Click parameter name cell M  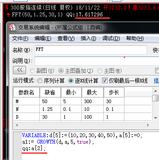coord(26,101)
